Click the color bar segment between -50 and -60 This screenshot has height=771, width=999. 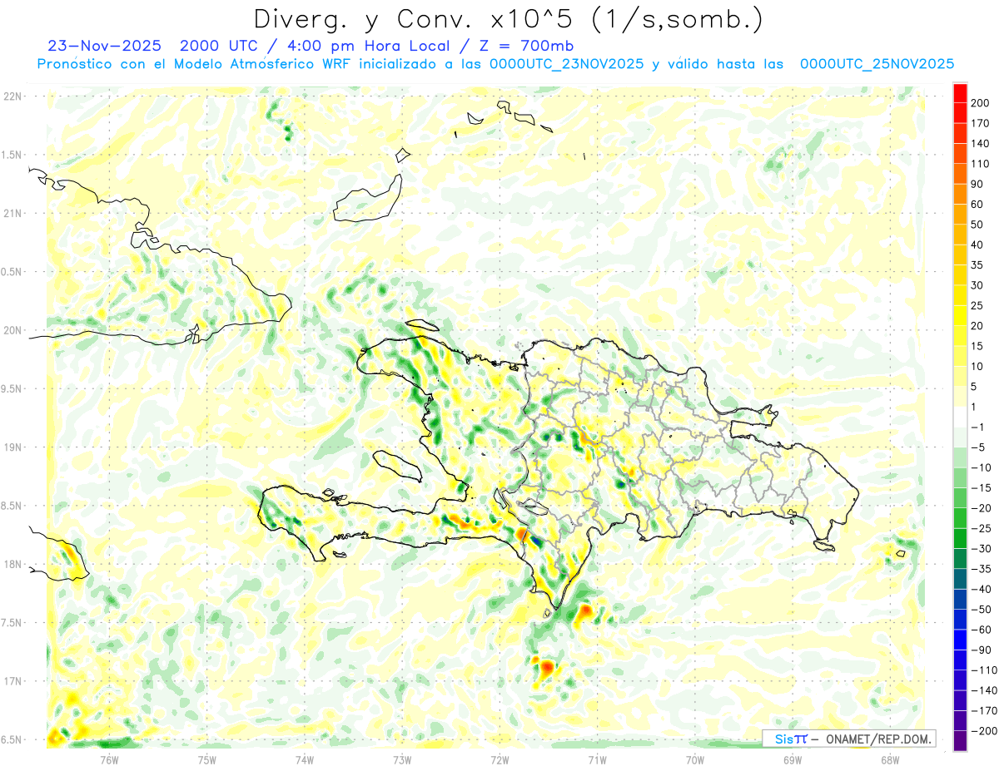(x=960, y=620)
